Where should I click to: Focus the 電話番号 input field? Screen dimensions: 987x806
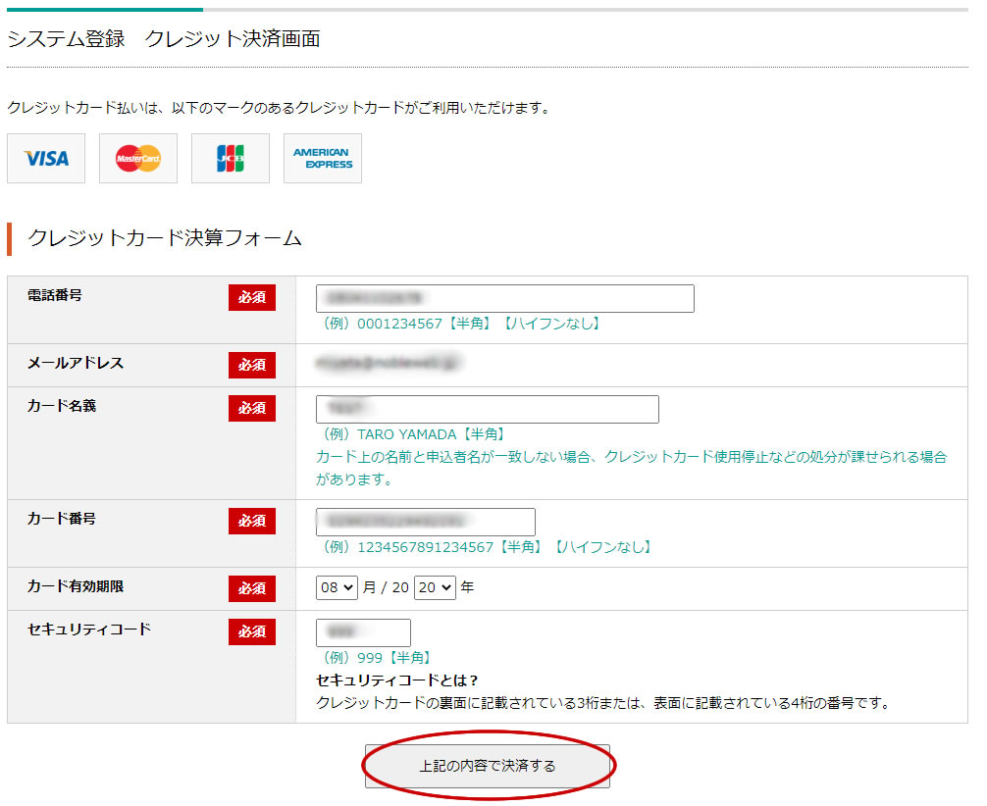click(504, 298)
